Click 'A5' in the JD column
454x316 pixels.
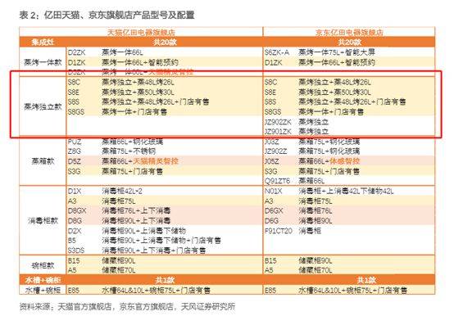269,270
